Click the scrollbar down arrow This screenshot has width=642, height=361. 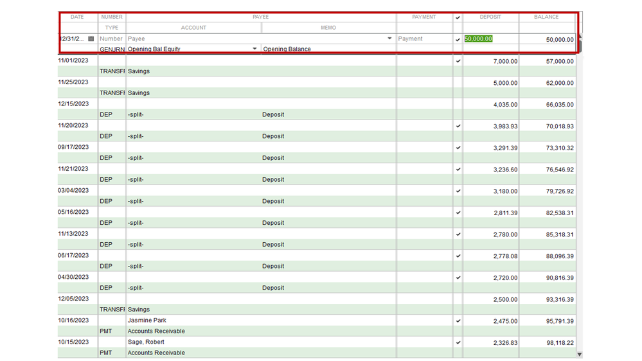(x=580, y=355)
